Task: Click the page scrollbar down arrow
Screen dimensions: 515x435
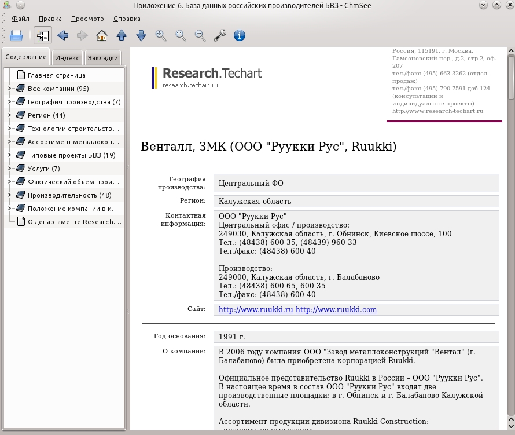Action: point(511,426)
